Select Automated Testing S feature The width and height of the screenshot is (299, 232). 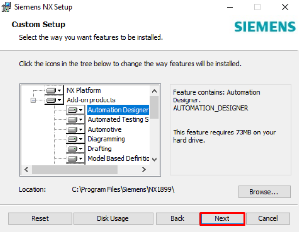(x=118, y=120)
